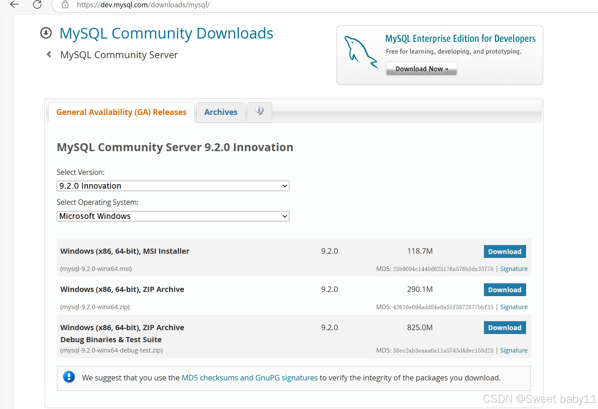Click MySQL Enterprise Edition for Developers title

tap(460, 39)
